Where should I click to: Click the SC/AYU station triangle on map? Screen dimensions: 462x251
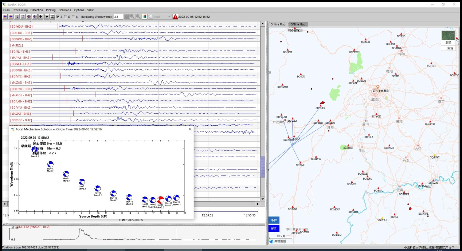pos(430,121)
